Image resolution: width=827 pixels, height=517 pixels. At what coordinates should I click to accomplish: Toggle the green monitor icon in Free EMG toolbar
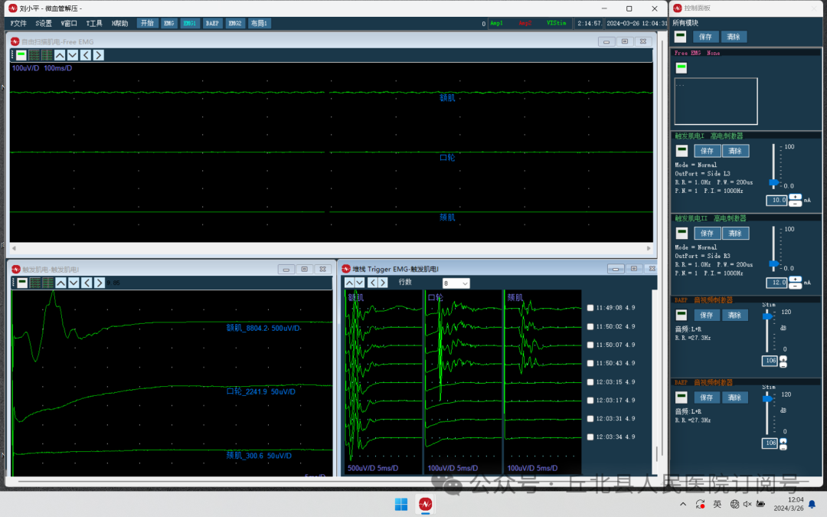pos(21,55)
